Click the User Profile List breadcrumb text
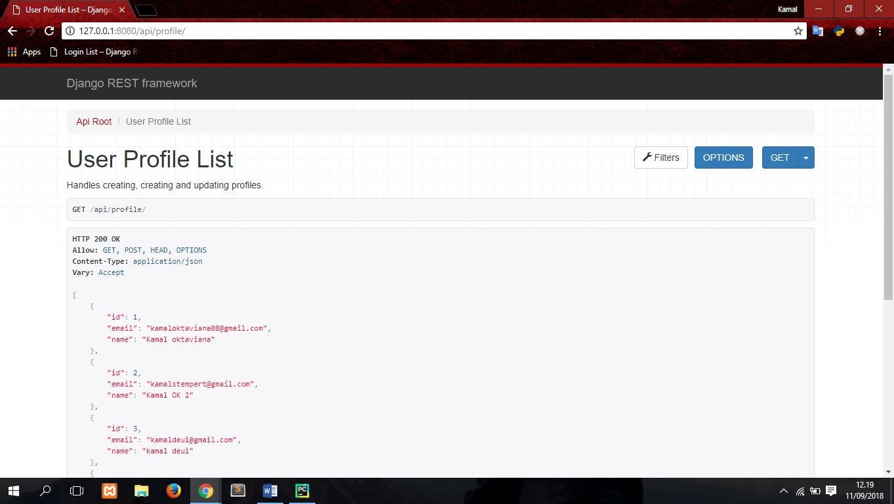This screenshot has height=504, width=894. 158,121
